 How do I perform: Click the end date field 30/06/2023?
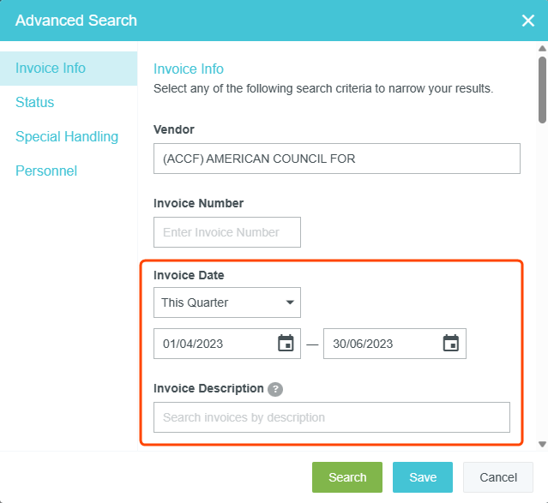click(x=380, y=344)
